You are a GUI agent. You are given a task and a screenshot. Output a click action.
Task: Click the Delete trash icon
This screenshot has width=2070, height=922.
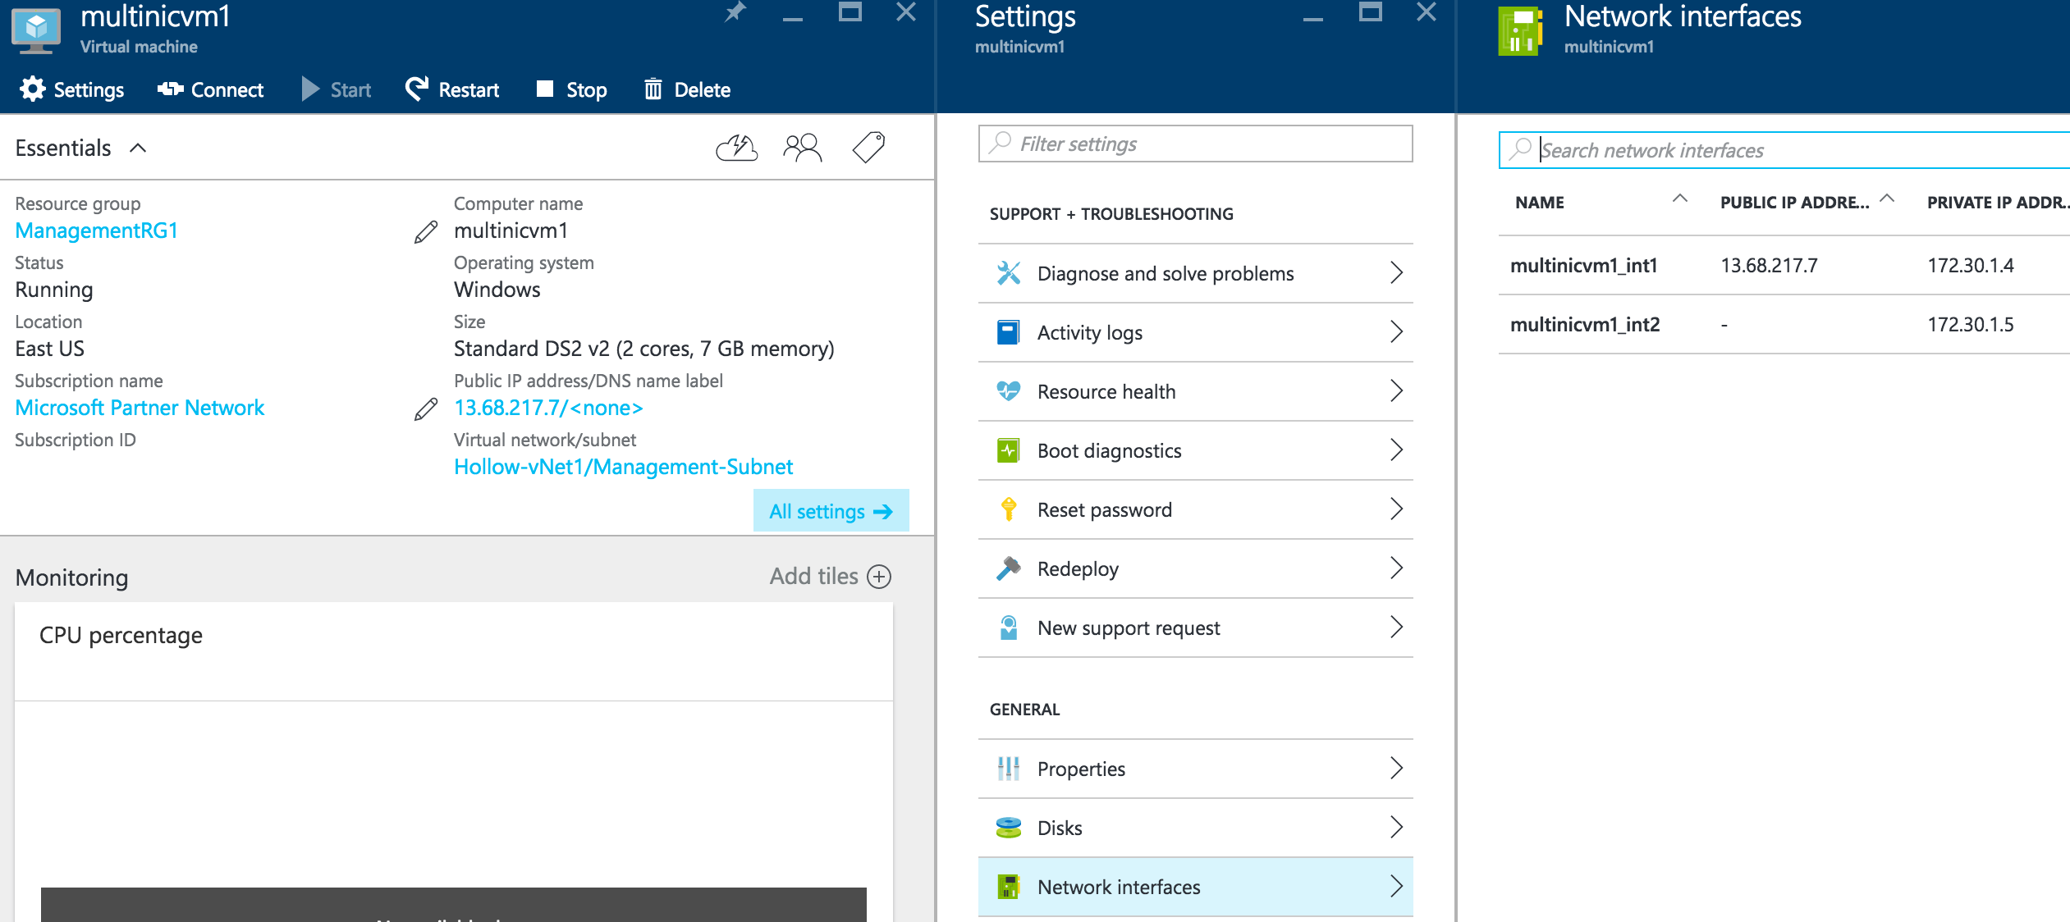(653, 89)
